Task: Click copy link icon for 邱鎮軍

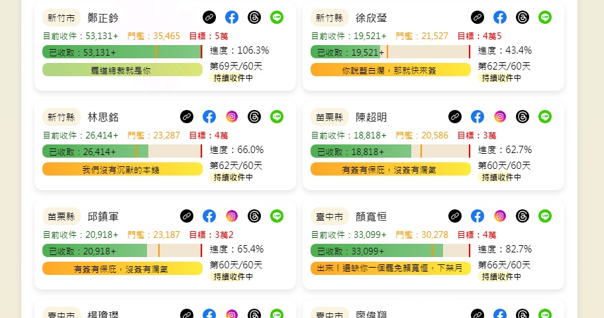Action: (187, 216)
